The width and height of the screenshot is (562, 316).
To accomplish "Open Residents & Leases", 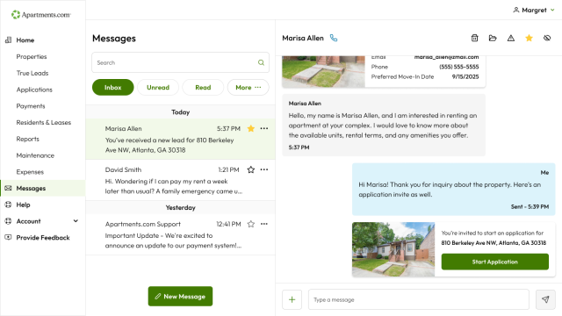I will point(44,123).
